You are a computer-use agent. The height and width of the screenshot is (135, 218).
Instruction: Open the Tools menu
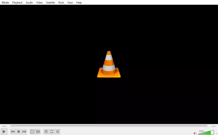61,3
